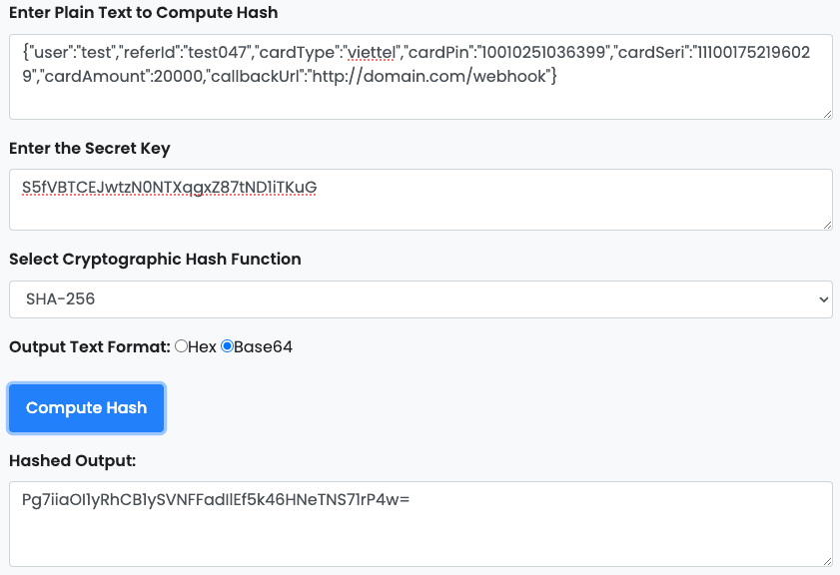Click the resize grip on the secret key box
This screenshot has height=575, width=840.
point(826,225)
